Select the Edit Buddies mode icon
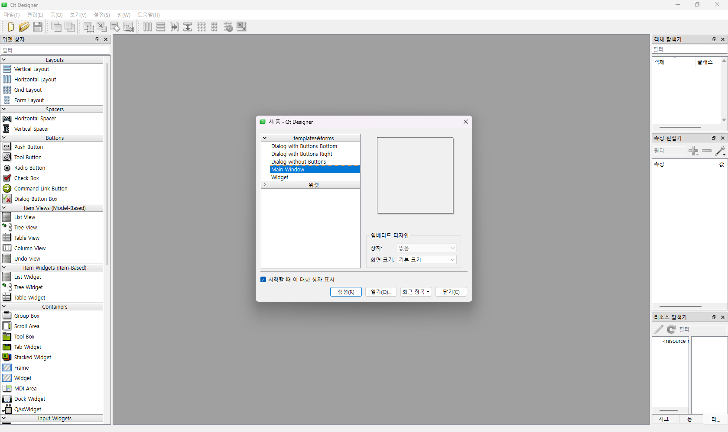The height and width of the screenshot is (432, 728). (115, 27)
